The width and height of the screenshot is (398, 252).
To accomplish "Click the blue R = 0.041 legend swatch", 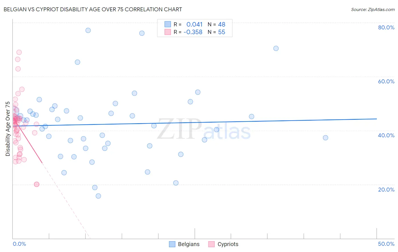I will point(168,24).
